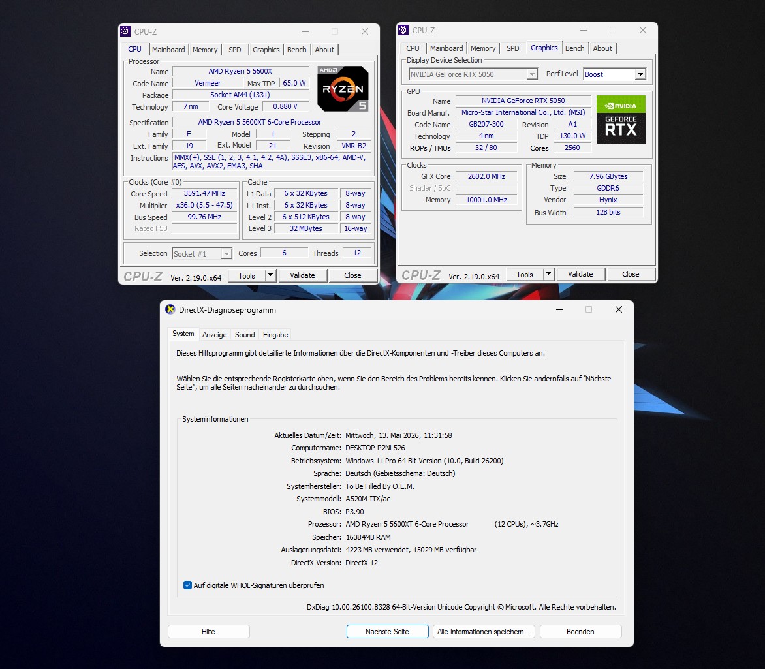Image resolution: width=765 pixels, height=669 pixels.
Task: Click the Nächste Seite button
Action: [x=387, y=631]
